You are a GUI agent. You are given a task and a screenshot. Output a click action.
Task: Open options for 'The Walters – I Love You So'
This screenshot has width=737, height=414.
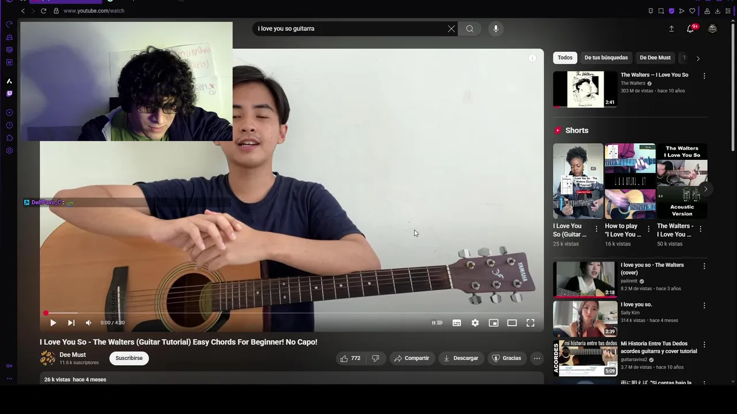pos(704,76)
